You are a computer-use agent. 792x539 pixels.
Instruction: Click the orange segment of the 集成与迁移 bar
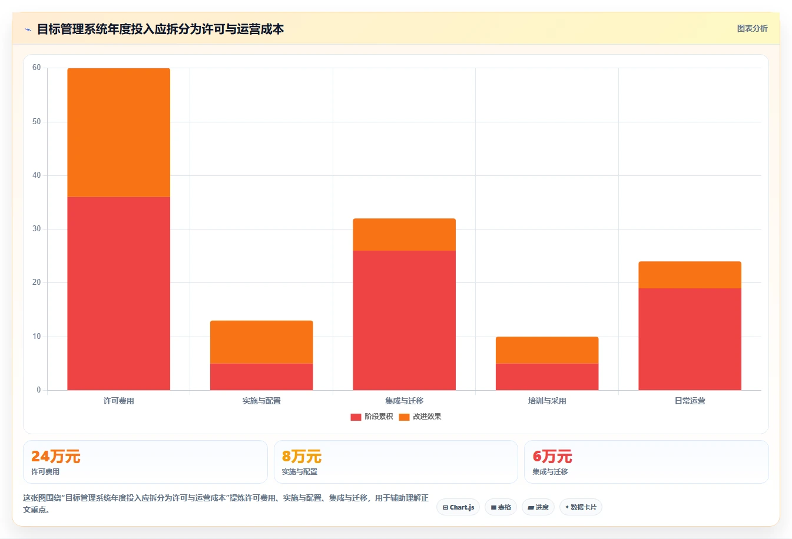point(404,235)
